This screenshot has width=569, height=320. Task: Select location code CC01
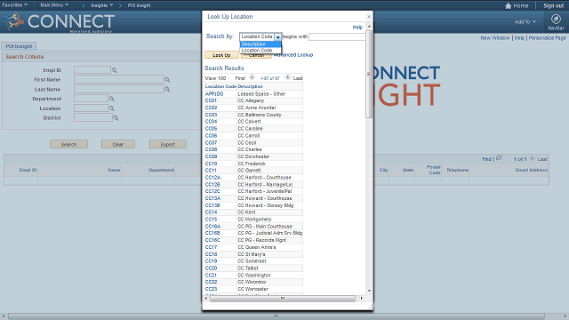coord(211,100)
